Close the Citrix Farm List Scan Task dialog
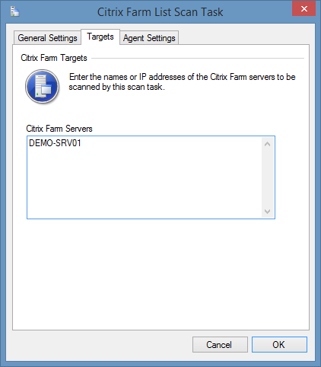 tap(304, 9)
